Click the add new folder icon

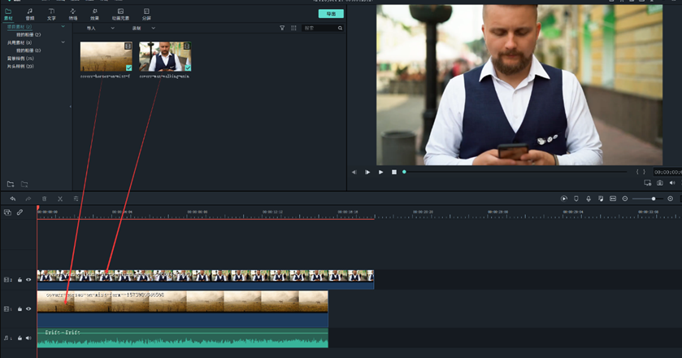tap(11, 185)
